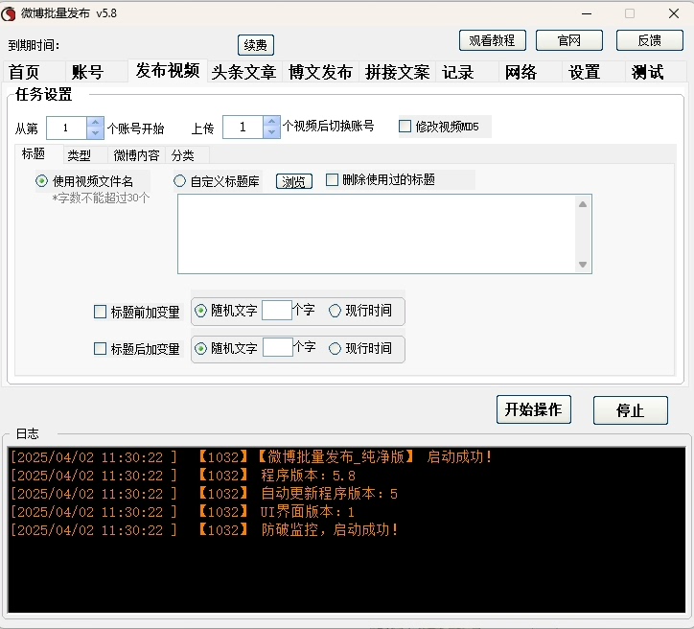
Task: Open the 头条文章 tab
Action: click(x=243, y=72)
